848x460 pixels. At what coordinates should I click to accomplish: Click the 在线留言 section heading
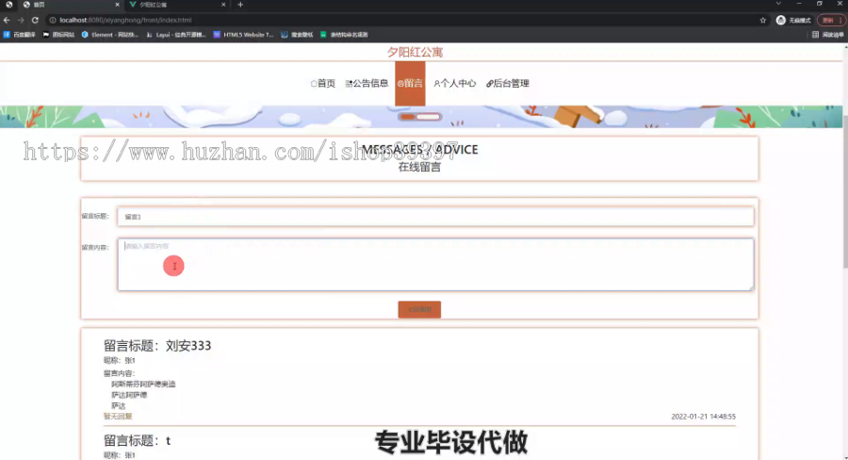tap(419, 167)
